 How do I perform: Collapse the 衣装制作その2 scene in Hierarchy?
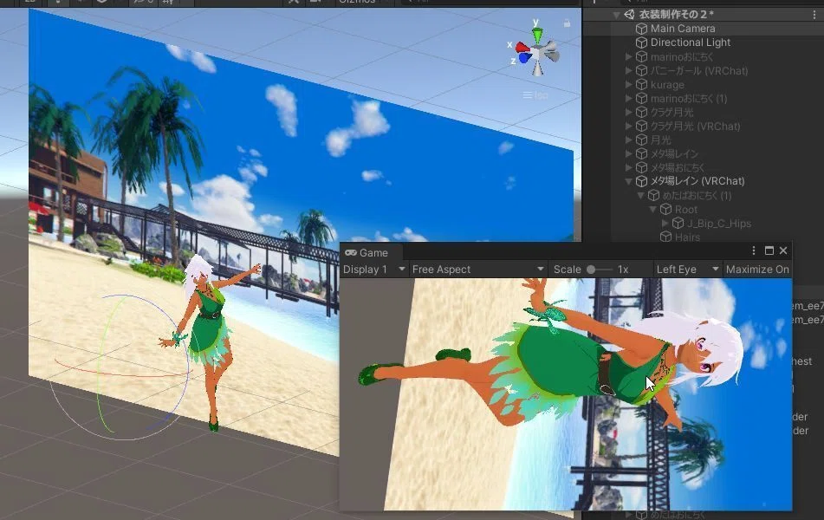coord(616,15)
